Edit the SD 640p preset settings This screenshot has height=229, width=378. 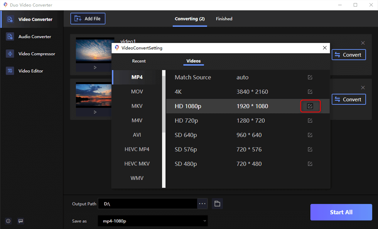(x=310, y=135)
